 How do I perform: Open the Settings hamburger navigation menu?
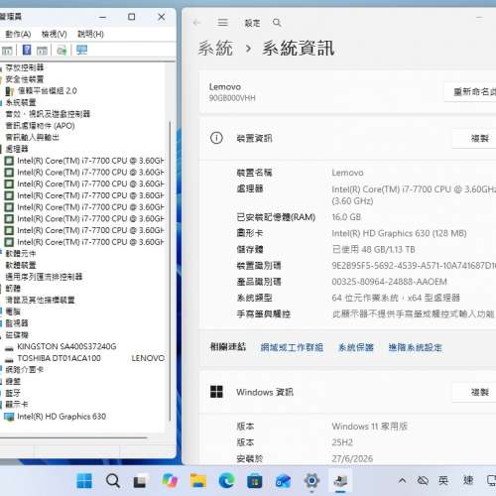[223, 23]
